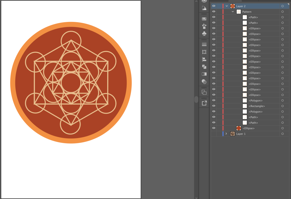Select the first Polygon row in Layers
Viewport: 291px width, 199px height.
(255, 100)
